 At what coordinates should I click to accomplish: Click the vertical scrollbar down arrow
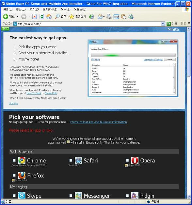(x=189, y=196)
